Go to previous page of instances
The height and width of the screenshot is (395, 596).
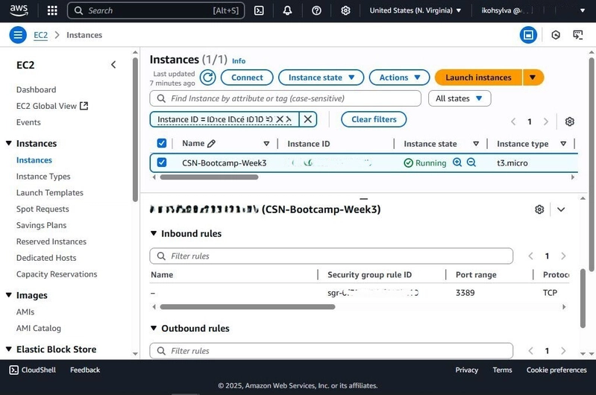point(513,121)
